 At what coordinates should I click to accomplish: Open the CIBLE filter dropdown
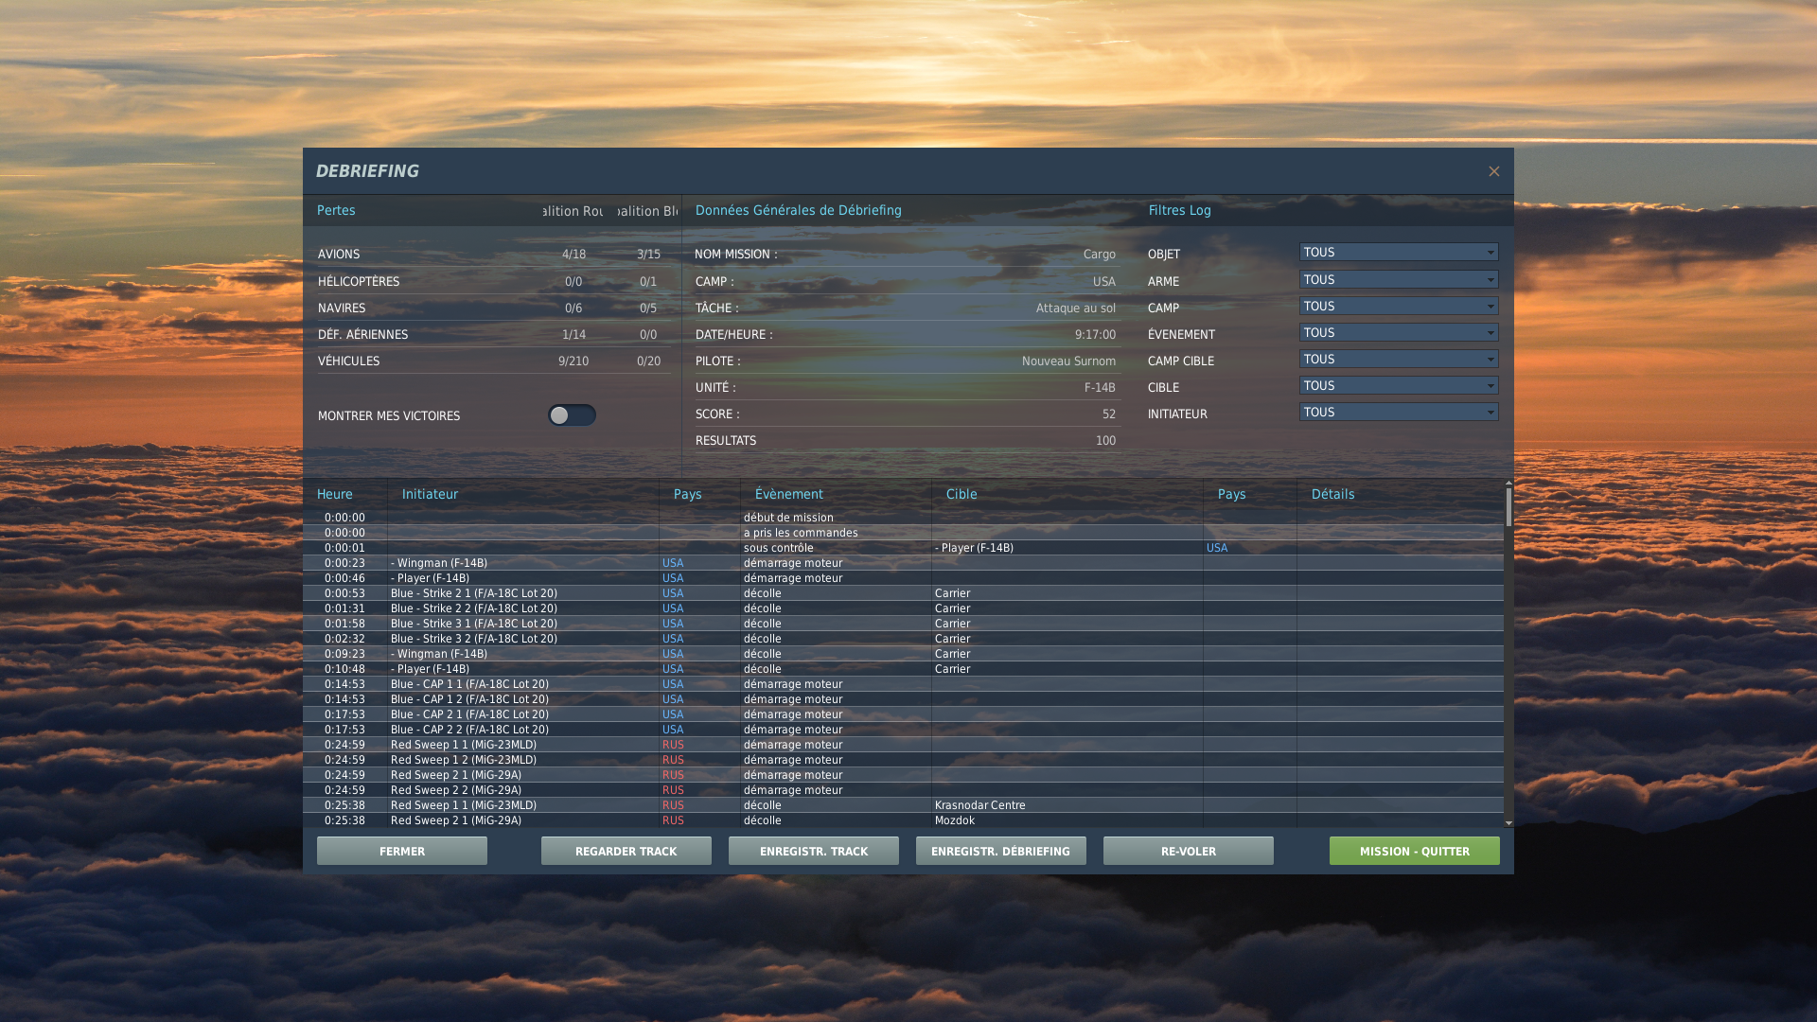coord(1399,386)
